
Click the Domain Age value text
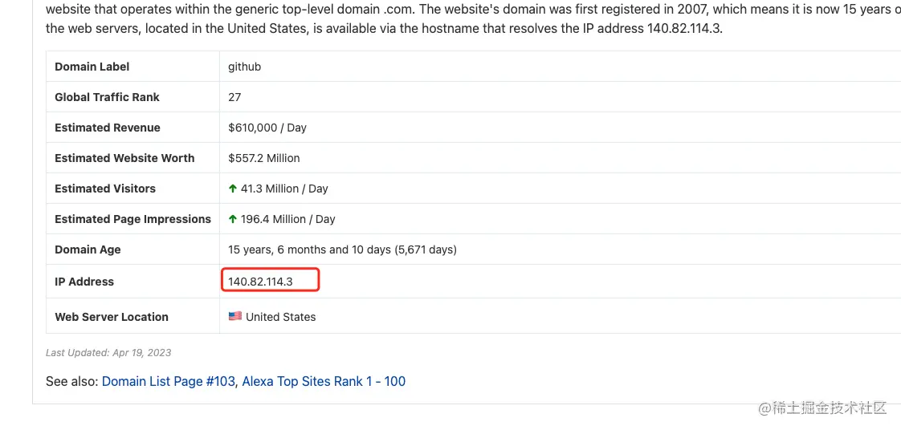tap(342, 249)
